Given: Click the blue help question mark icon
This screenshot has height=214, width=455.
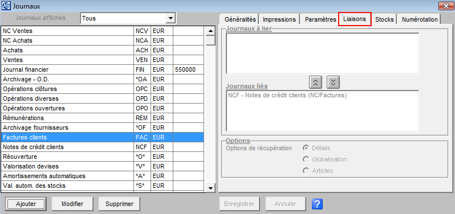Looking at the screenshot, I should pyautogui.click(x=317, y=204).
